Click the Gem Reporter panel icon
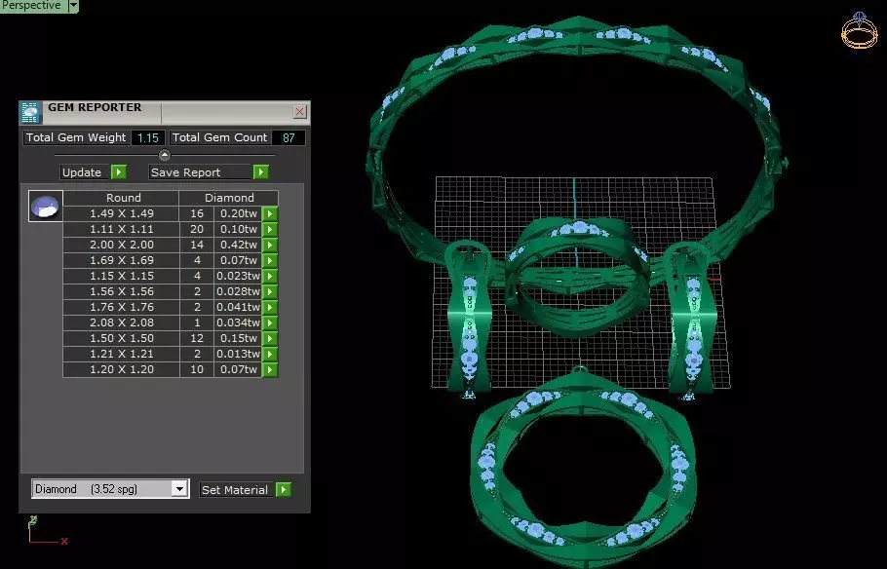 [x=30, y=113]
